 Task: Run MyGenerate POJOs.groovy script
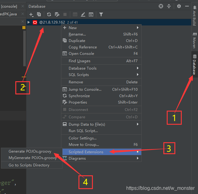click(x=32, y=158)
